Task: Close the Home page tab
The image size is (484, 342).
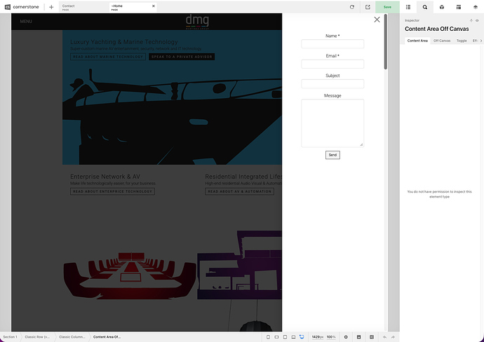Action: click(x=154, y=6)
